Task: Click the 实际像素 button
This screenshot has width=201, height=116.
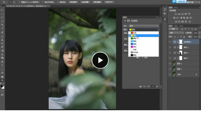Action: 73,2
